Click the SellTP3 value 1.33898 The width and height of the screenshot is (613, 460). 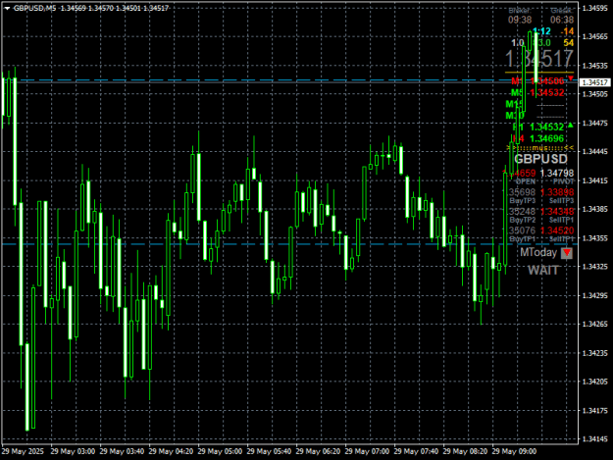557,192
